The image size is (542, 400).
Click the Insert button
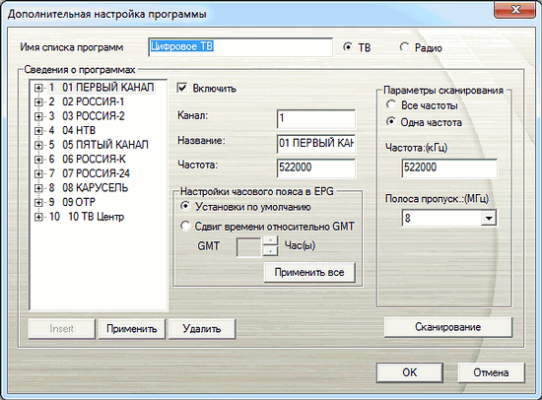coord(61,328)
